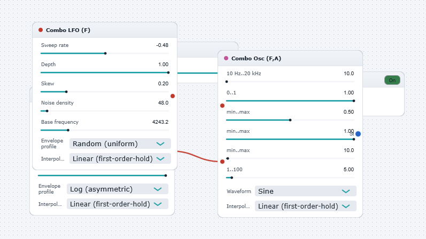The image size is (426, 239).
Task: Open interpolation dropdown below Log (asymmetric)
Action: tap(118, 204)
